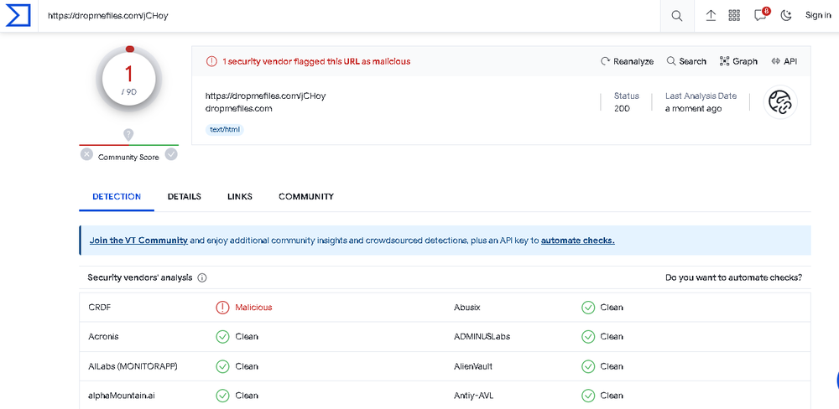Viewport: 839px width, 409px height.
Task: Click the URL category link icon thumbnail
Action: [x=780, y=102]
